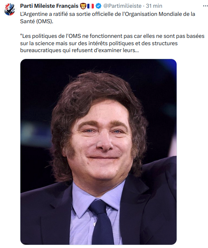Open the @Partimilieiste handle link
Viewport: 208px width, 248px height.
point(122,6)
